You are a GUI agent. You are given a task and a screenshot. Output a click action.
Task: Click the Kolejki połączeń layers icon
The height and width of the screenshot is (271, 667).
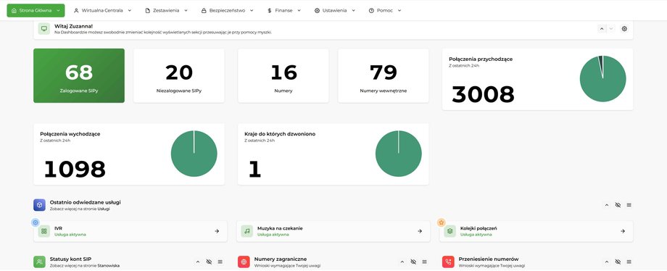pyautogui.click(x=449, y=231)
